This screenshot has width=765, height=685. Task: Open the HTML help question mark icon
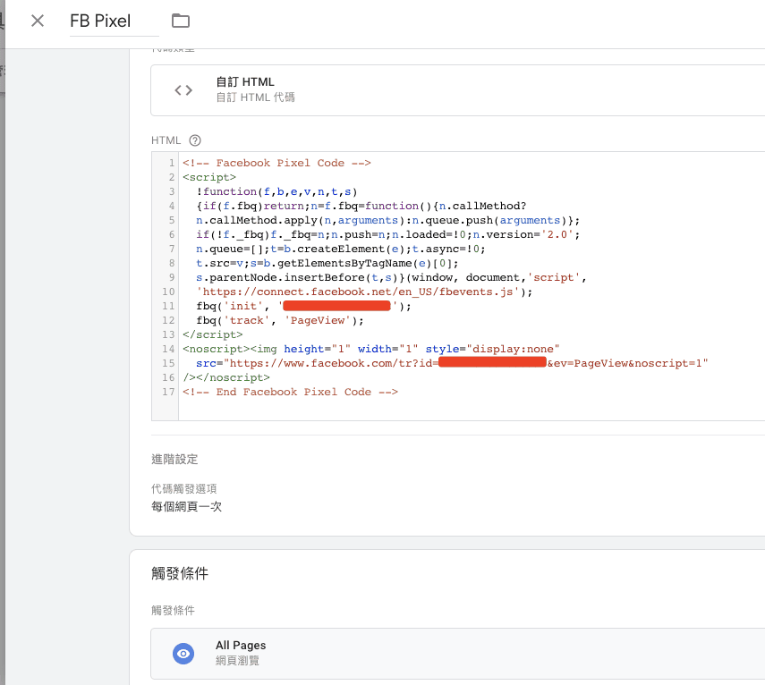(x=195, y=140)
